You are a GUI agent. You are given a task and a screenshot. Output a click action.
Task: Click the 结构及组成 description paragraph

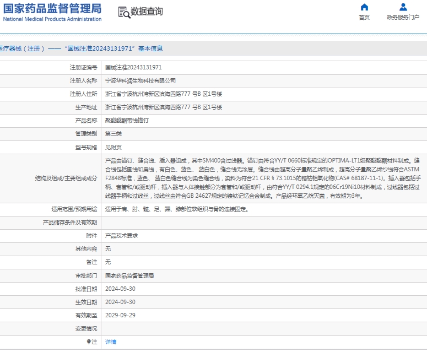click(263, 178)
